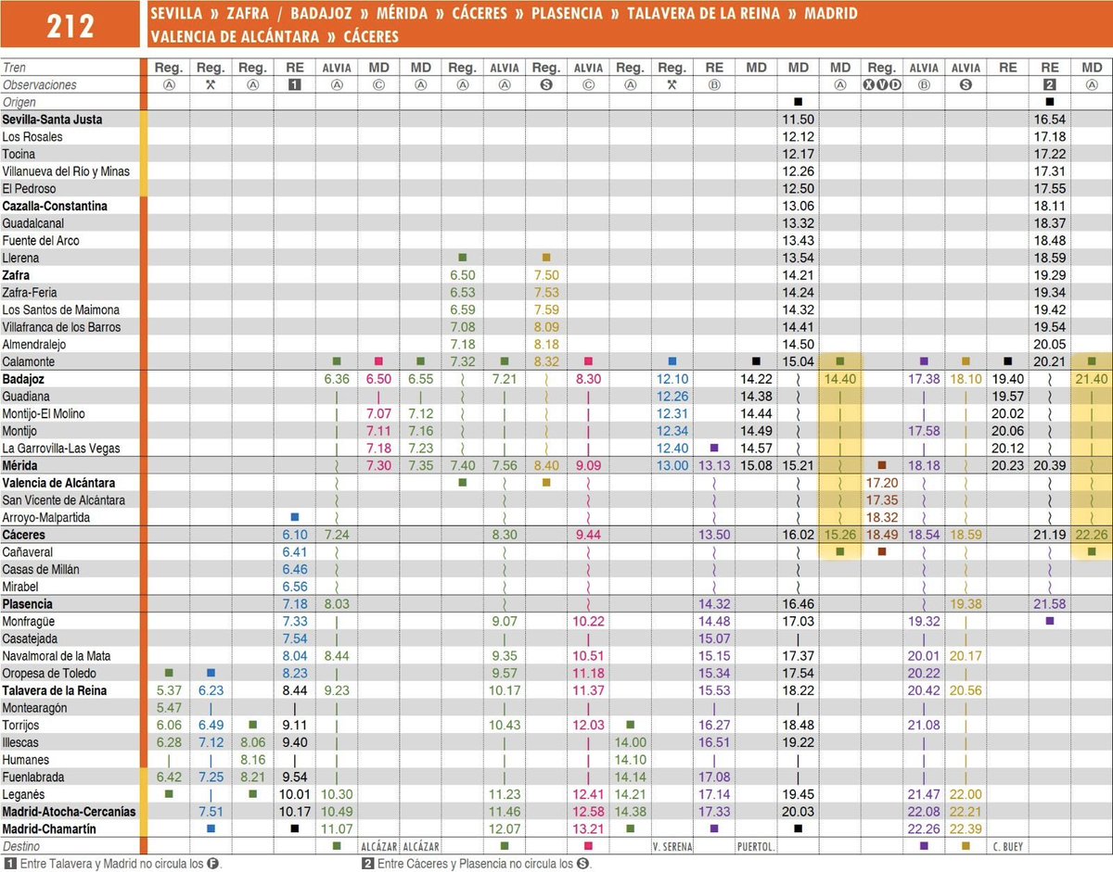Click the Origen row label
The image size is (1113, 872).
pyautogui.click(x=19, y=102)
